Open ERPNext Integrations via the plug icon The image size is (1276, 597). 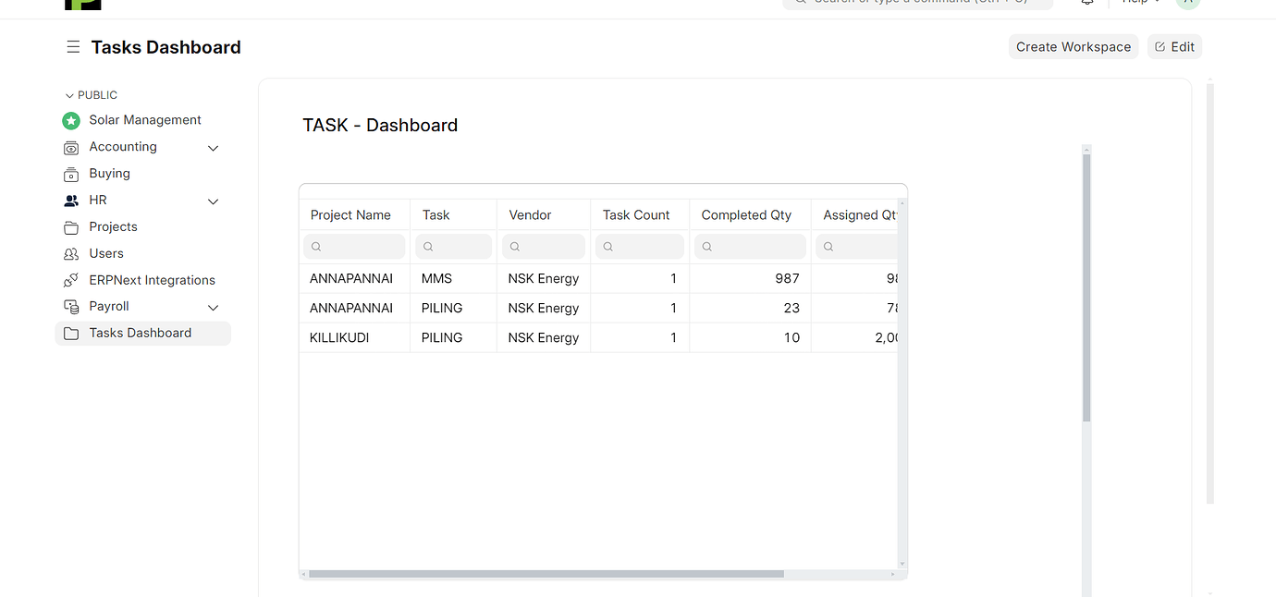pos(71,279)
